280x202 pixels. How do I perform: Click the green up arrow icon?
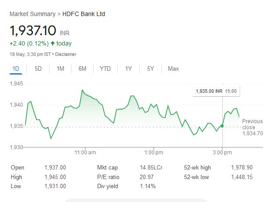pyautogui.click(x=53, y=43)
